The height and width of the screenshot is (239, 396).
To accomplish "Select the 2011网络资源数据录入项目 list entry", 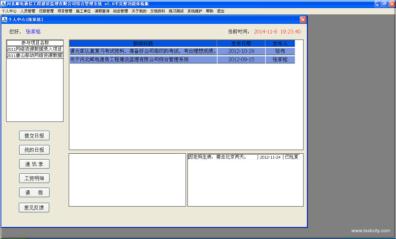I will click(x=35, y=49).
